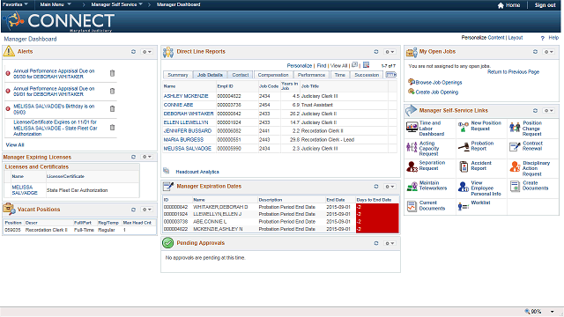Screen dimensions: 564x317
Task: Switch to the Compensation tab
Action: [x=273, y=75]
